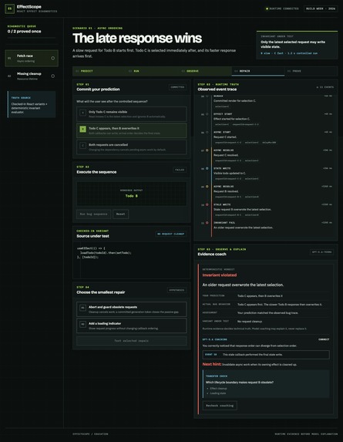Click the 'Next hint' text

(212, 364)
